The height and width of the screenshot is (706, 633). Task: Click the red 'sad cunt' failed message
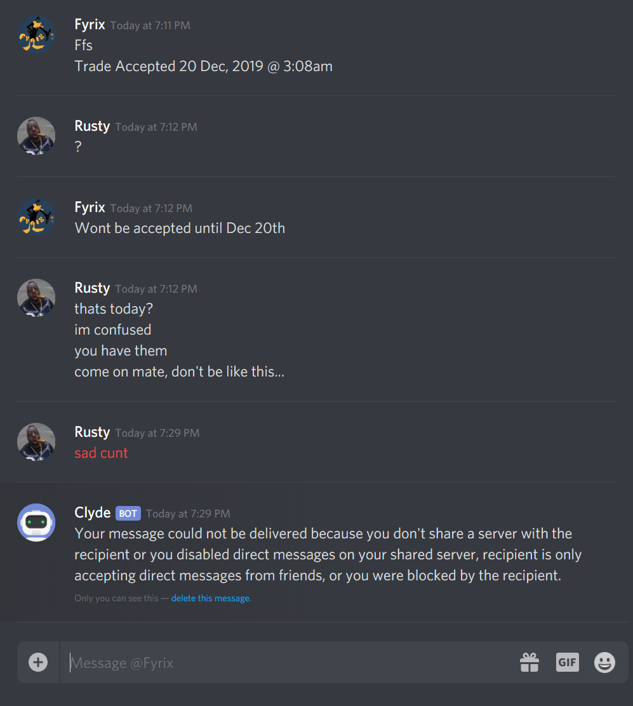pyautogui.click(x=101, y=453)
